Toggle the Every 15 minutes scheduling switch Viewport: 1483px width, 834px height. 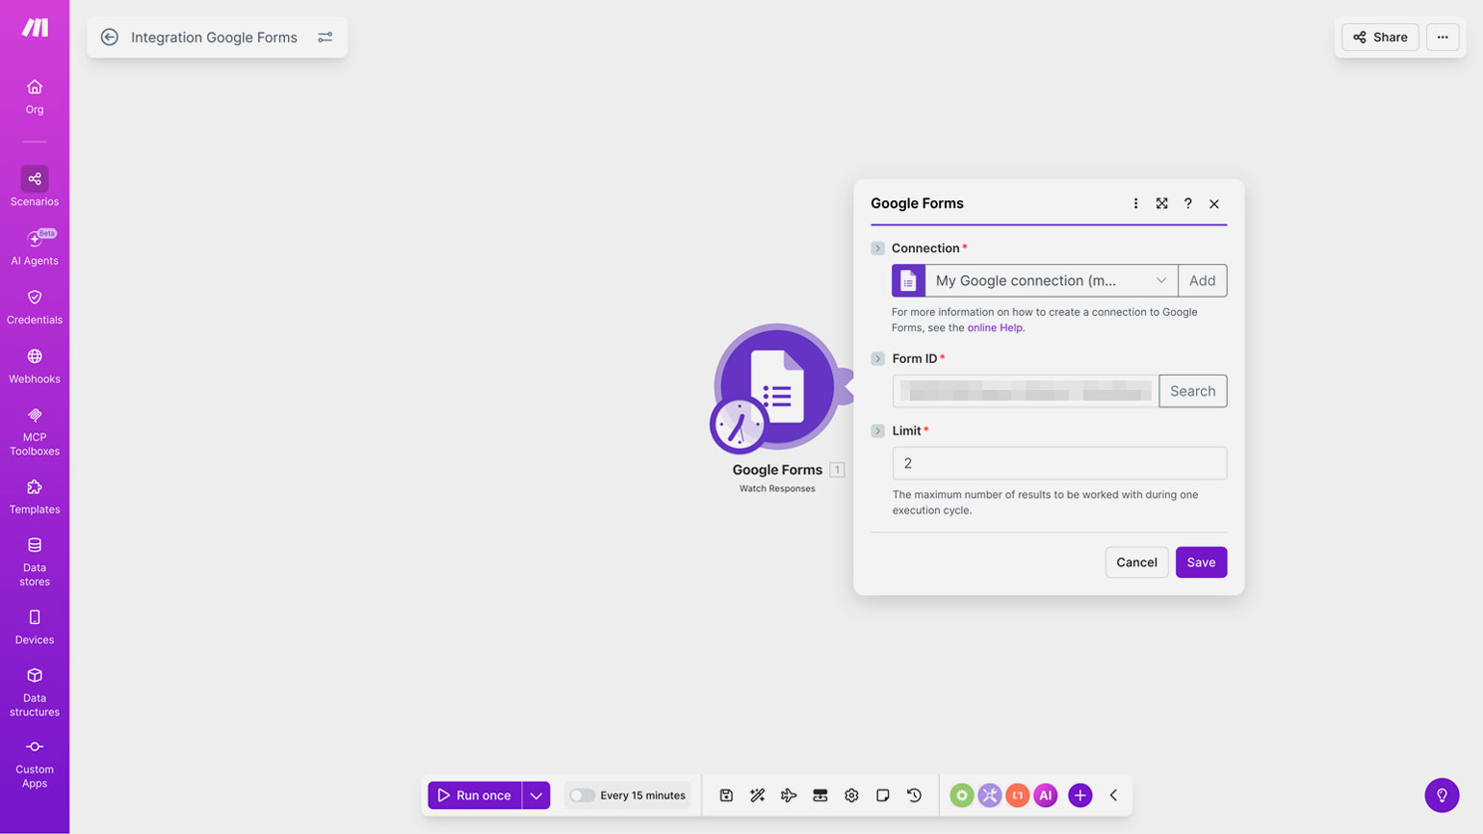pos(582,795)
